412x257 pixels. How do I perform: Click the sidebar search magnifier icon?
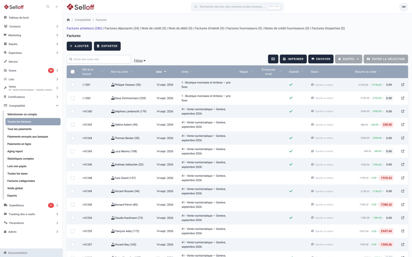coord(48,6)
